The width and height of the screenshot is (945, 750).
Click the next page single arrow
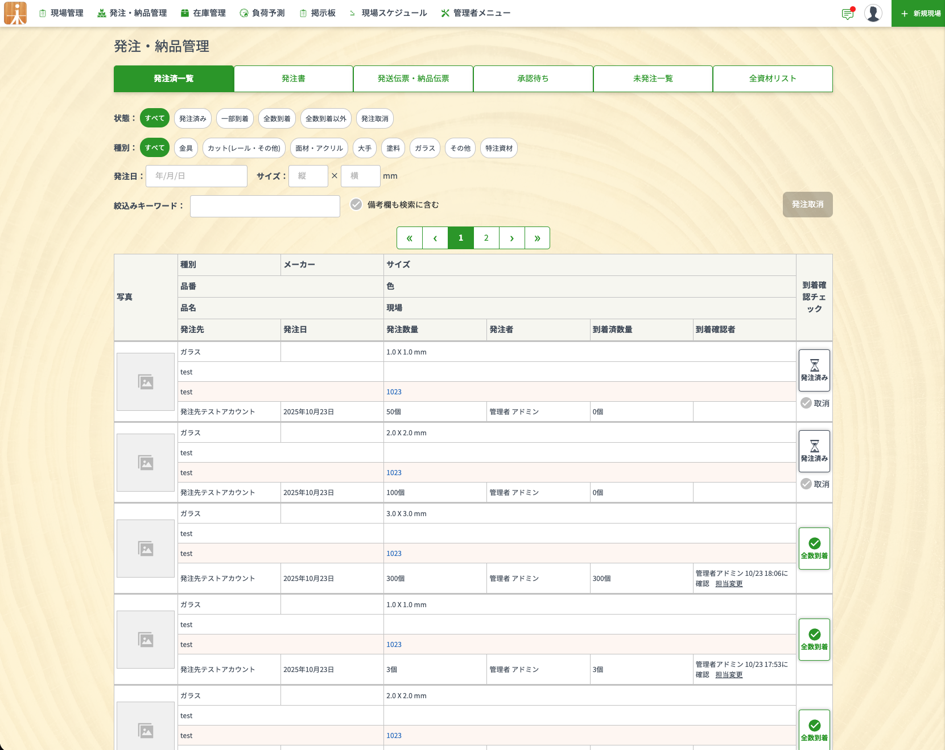512,238
